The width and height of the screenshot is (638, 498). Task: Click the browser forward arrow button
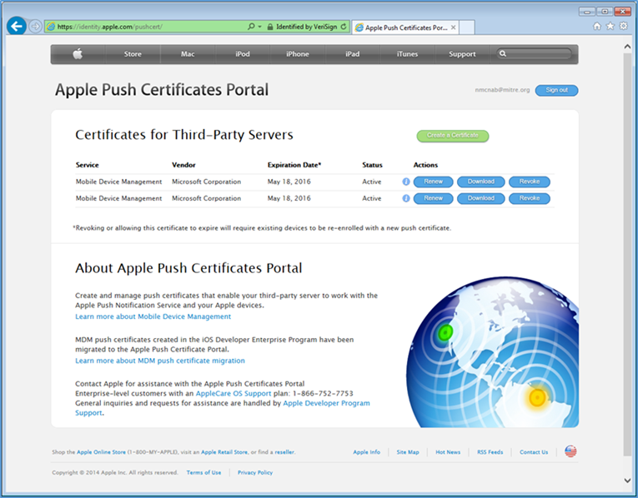(35, 27)
